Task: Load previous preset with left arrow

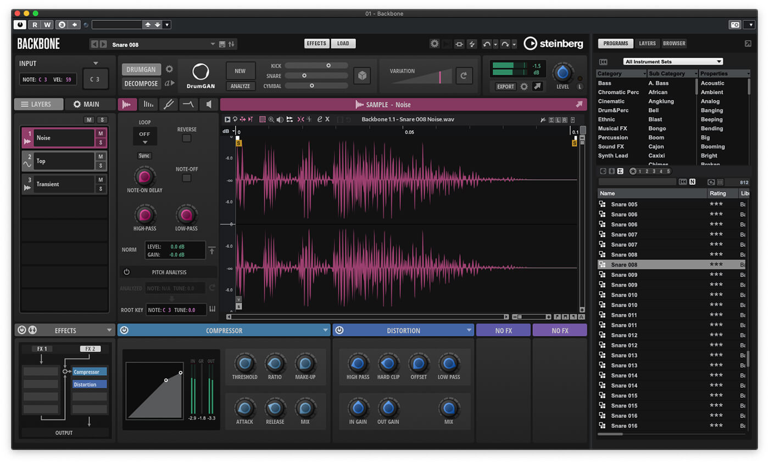Action: point(94,44)
